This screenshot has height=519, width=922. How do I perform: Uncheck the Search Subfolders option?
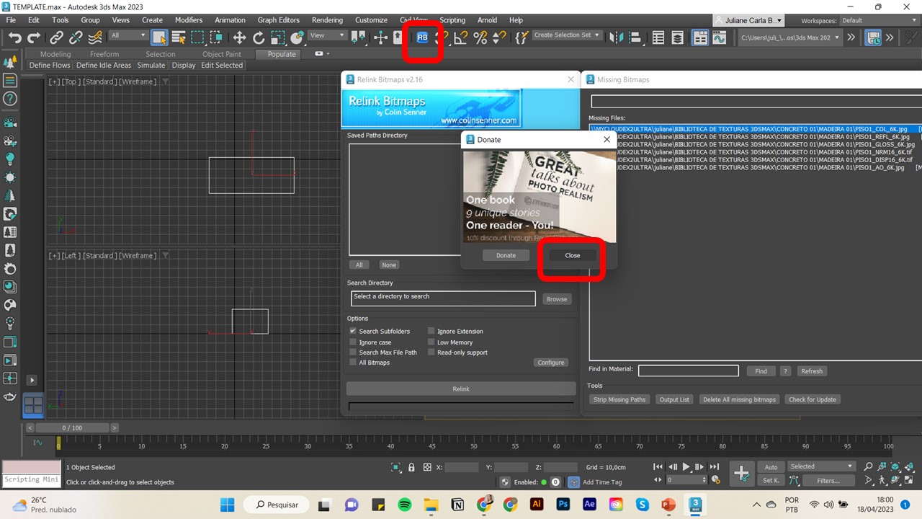[x=353, y=331]
